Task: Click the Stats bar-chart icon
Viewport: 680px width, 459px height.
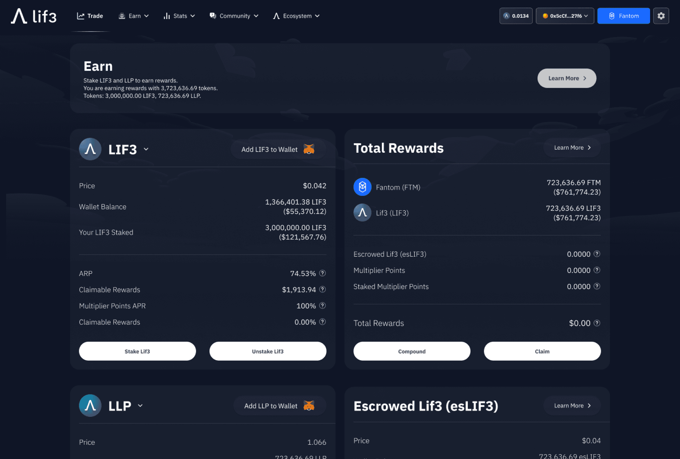Action: pos(167,16)
